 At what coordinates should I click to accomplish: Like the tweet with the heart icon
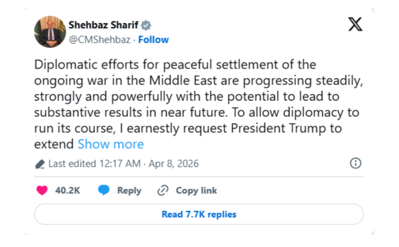tap(42, 191)
